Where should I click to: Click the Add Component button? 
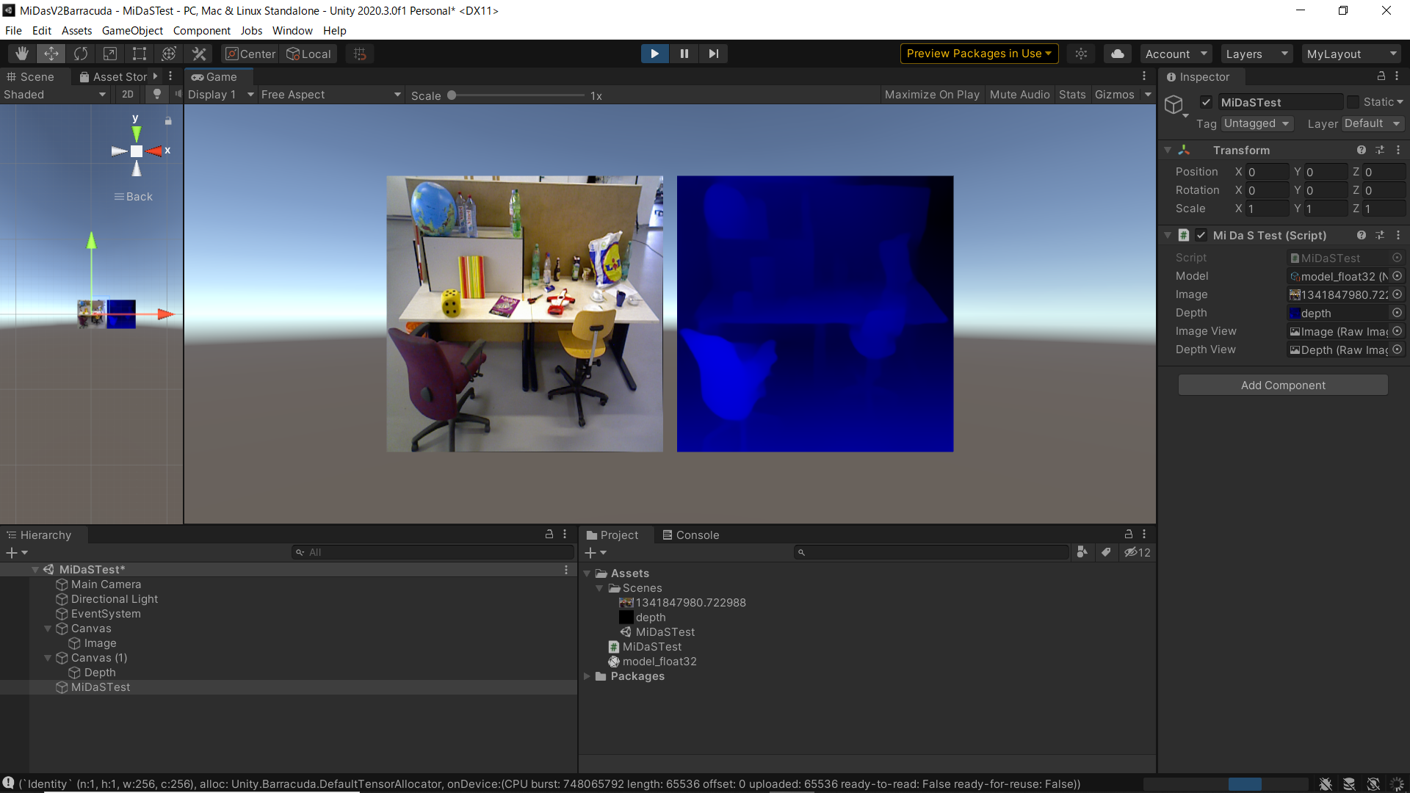click(1283, 384)
